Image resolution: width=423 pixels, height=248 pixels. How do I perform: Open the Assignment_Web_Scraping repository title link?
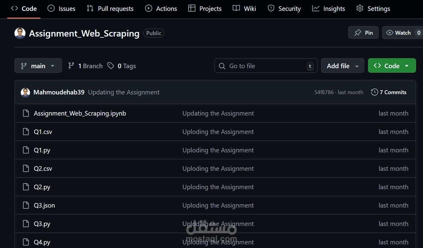84,33
